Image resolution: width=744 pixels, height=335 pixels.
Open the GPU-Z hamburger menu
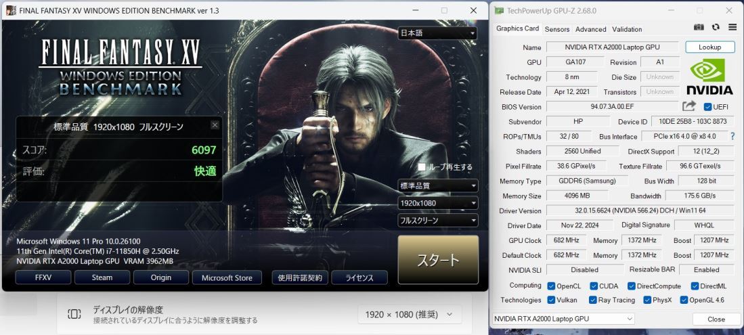pos(732,28)
